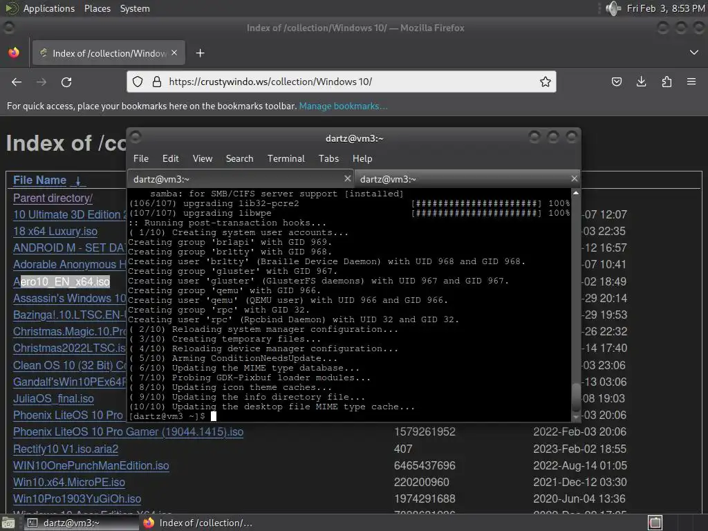
Task: Open Adorable Anonymous link
Action: (x=69, y=265)
